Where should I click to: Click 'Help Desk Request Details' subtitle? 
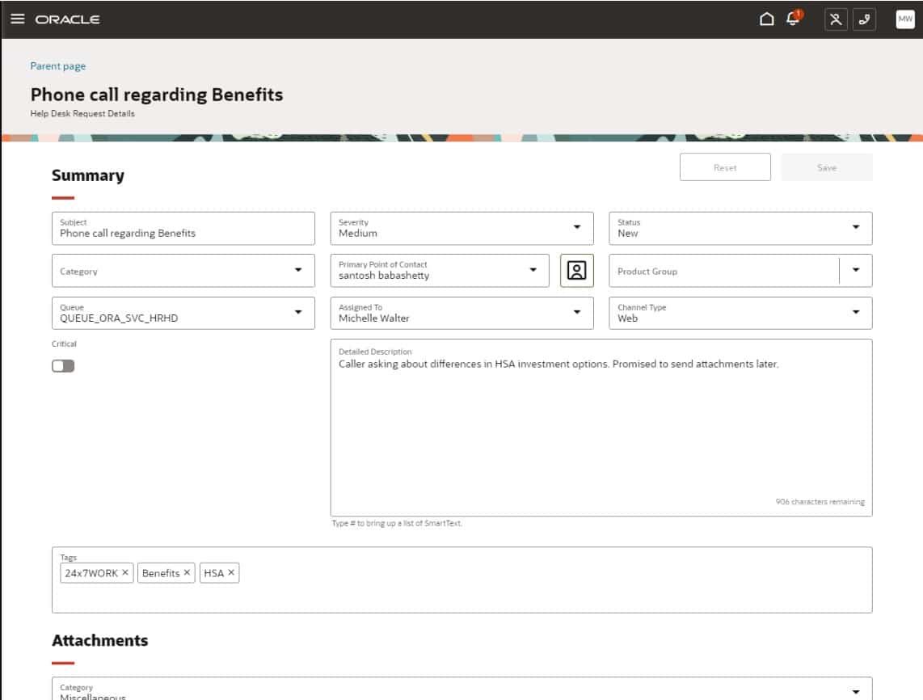click(82, 114)
